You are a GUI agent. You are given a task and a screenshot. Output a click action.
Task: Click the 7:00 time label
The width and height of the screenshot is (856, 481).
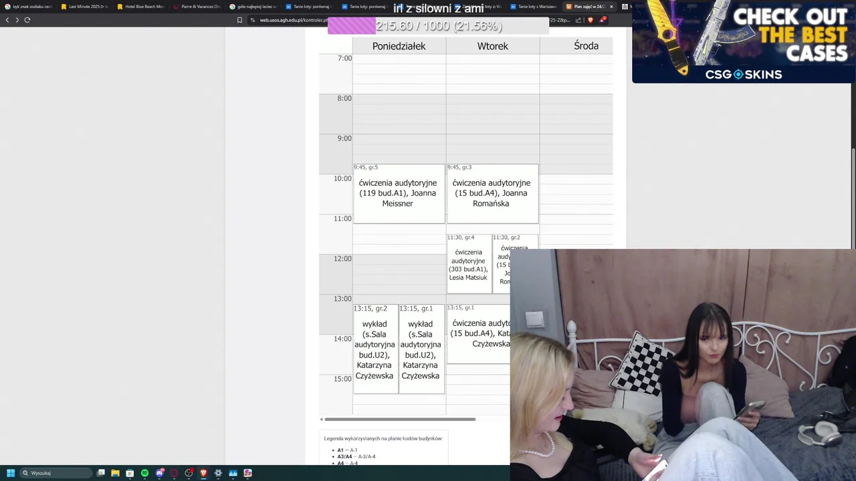coord(344,59)
